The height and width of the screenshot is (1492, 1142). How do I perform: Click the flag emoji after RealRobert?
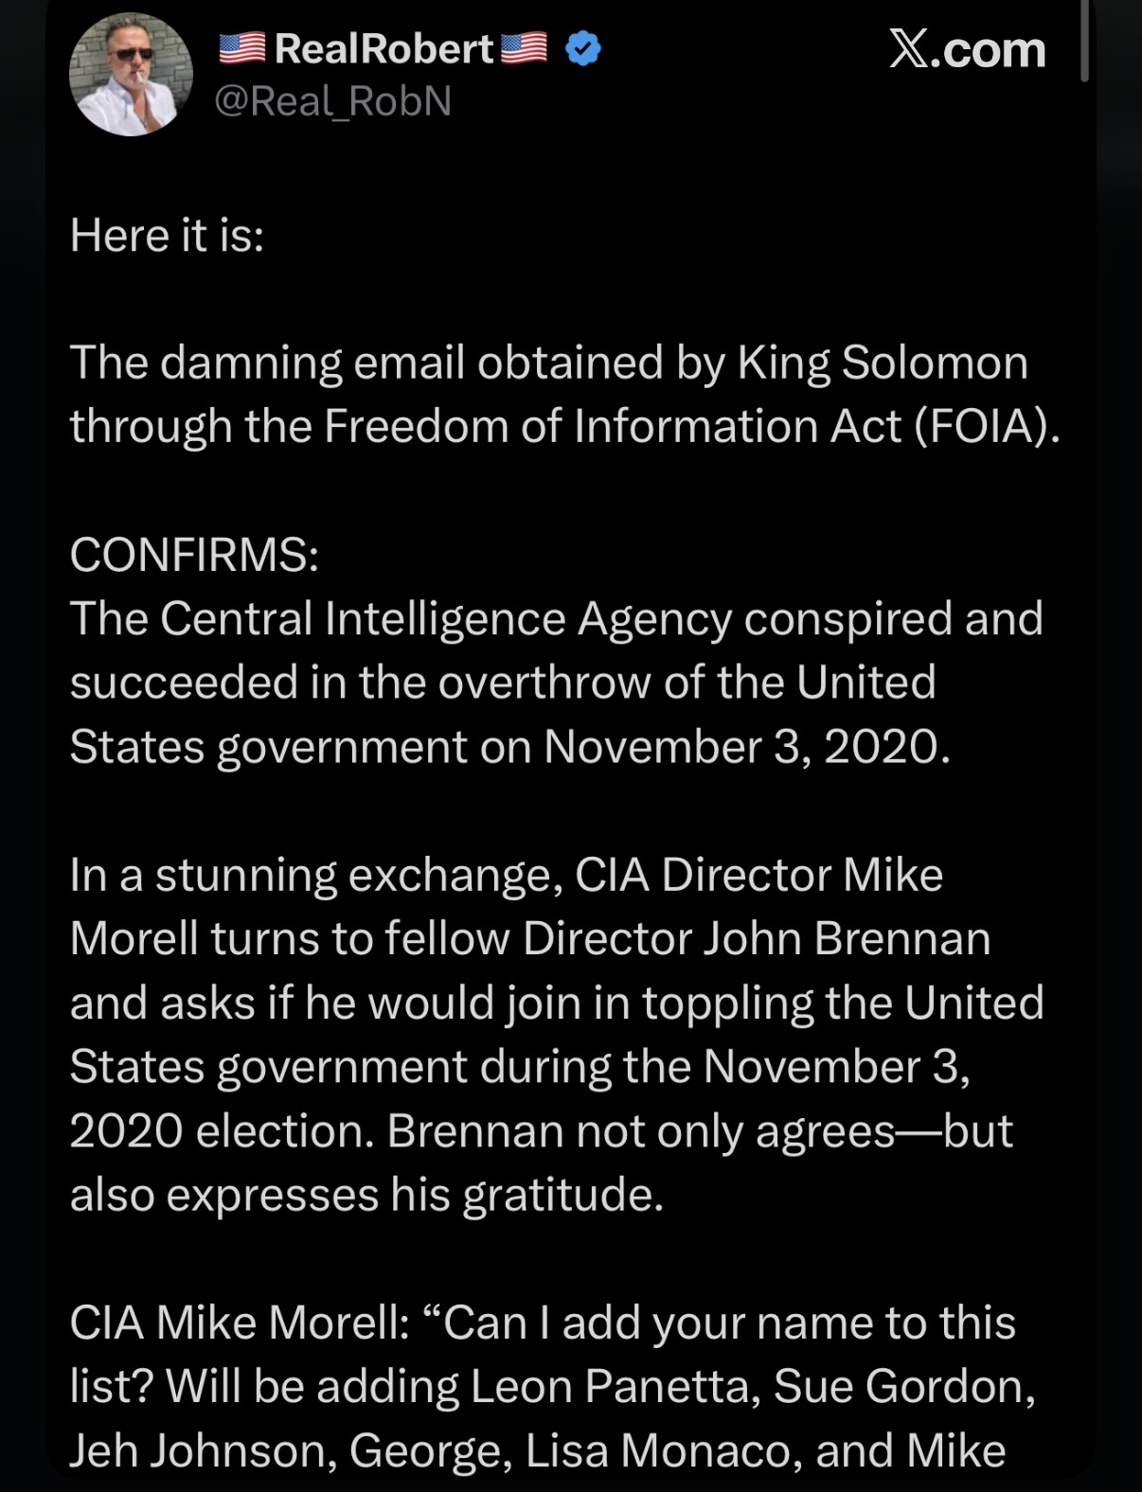point(524,48)
